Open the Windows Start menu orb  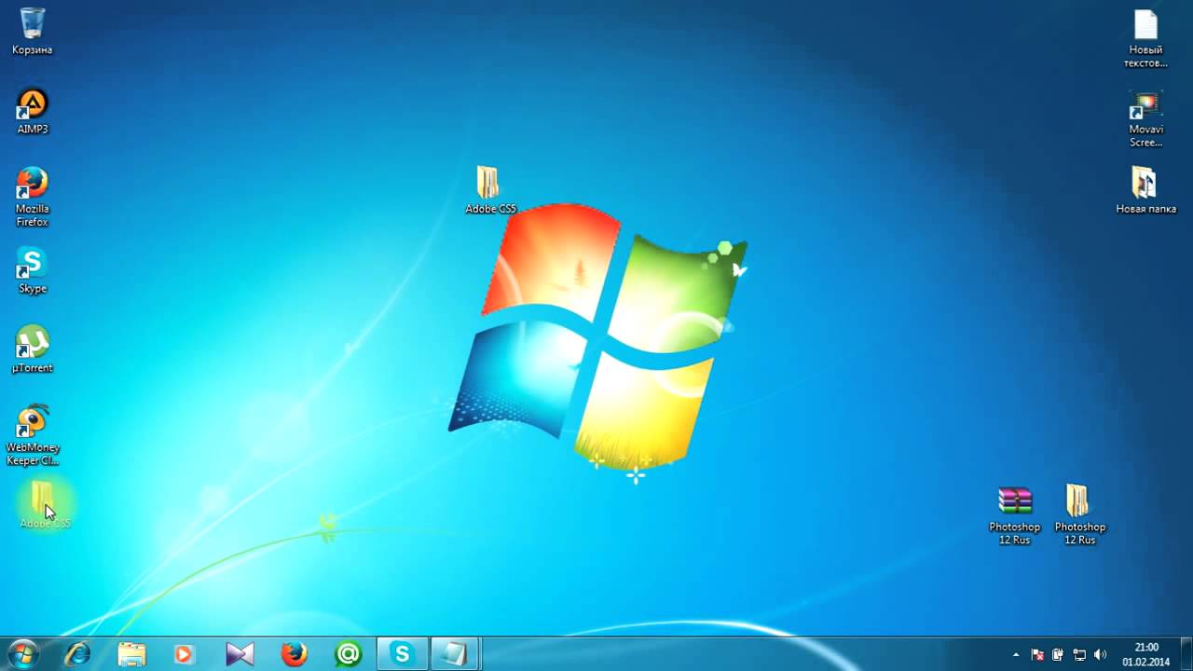[22, 654]
